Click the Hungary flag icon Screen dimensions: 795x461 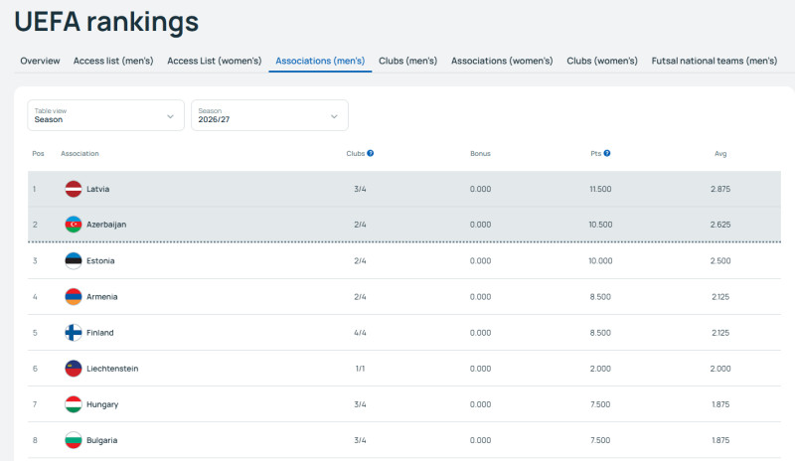point(74,404)
